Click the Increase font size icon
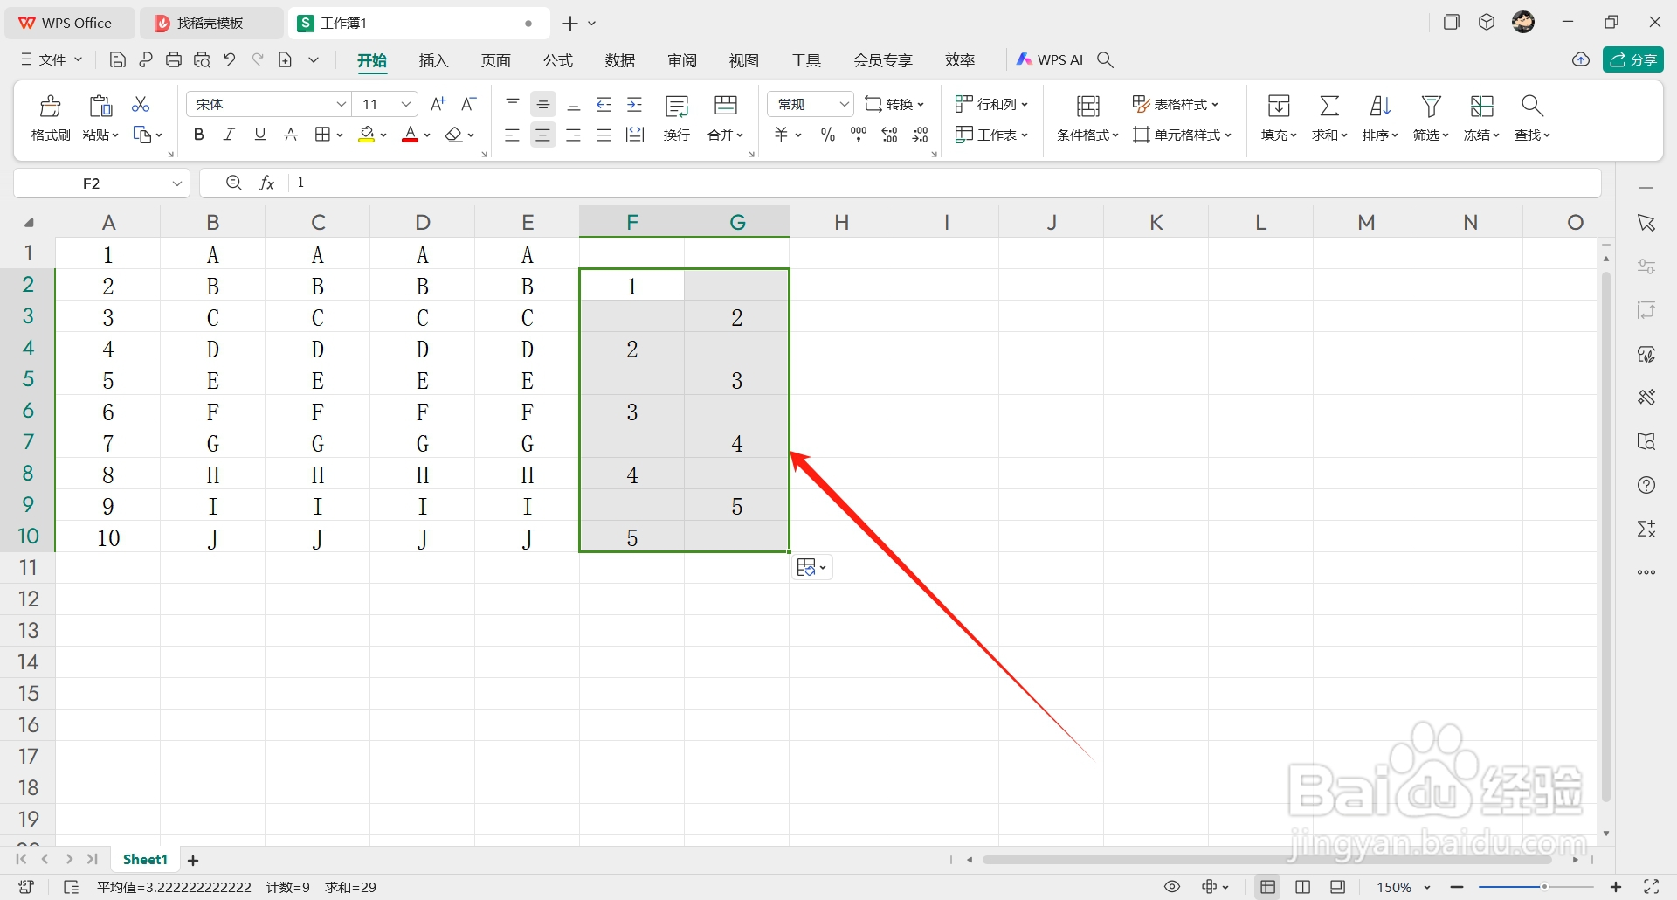The image size is (1677, 900). pos(438,104)
